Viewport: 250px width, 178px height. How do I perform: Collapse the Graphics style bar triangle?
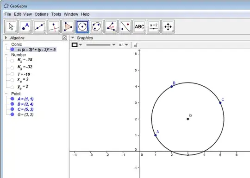73,38
